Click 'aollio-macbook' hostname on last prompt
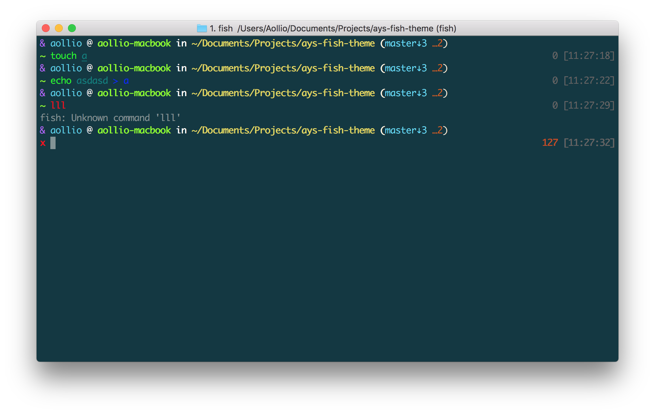This screenshot has height=414, width=655. [x=134, y=130]
